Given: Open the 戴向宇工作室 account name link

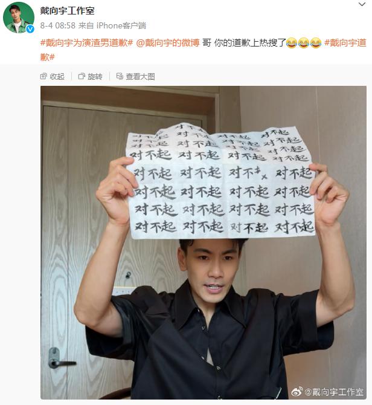Looking at the screenshot, I should coord(67,11).
